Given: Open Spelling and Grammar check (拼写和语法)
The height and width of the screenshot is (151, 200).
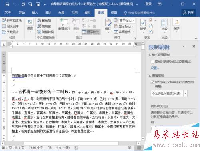Looking at the screenshot, I should click(12, 20).
